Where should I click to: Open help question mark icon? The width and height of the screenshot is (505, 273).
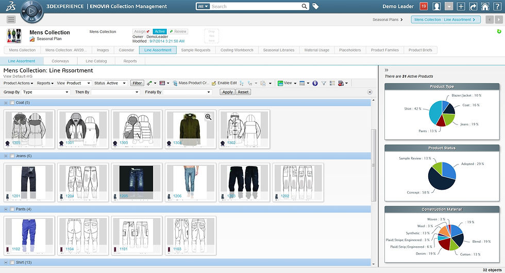point(497,6)
